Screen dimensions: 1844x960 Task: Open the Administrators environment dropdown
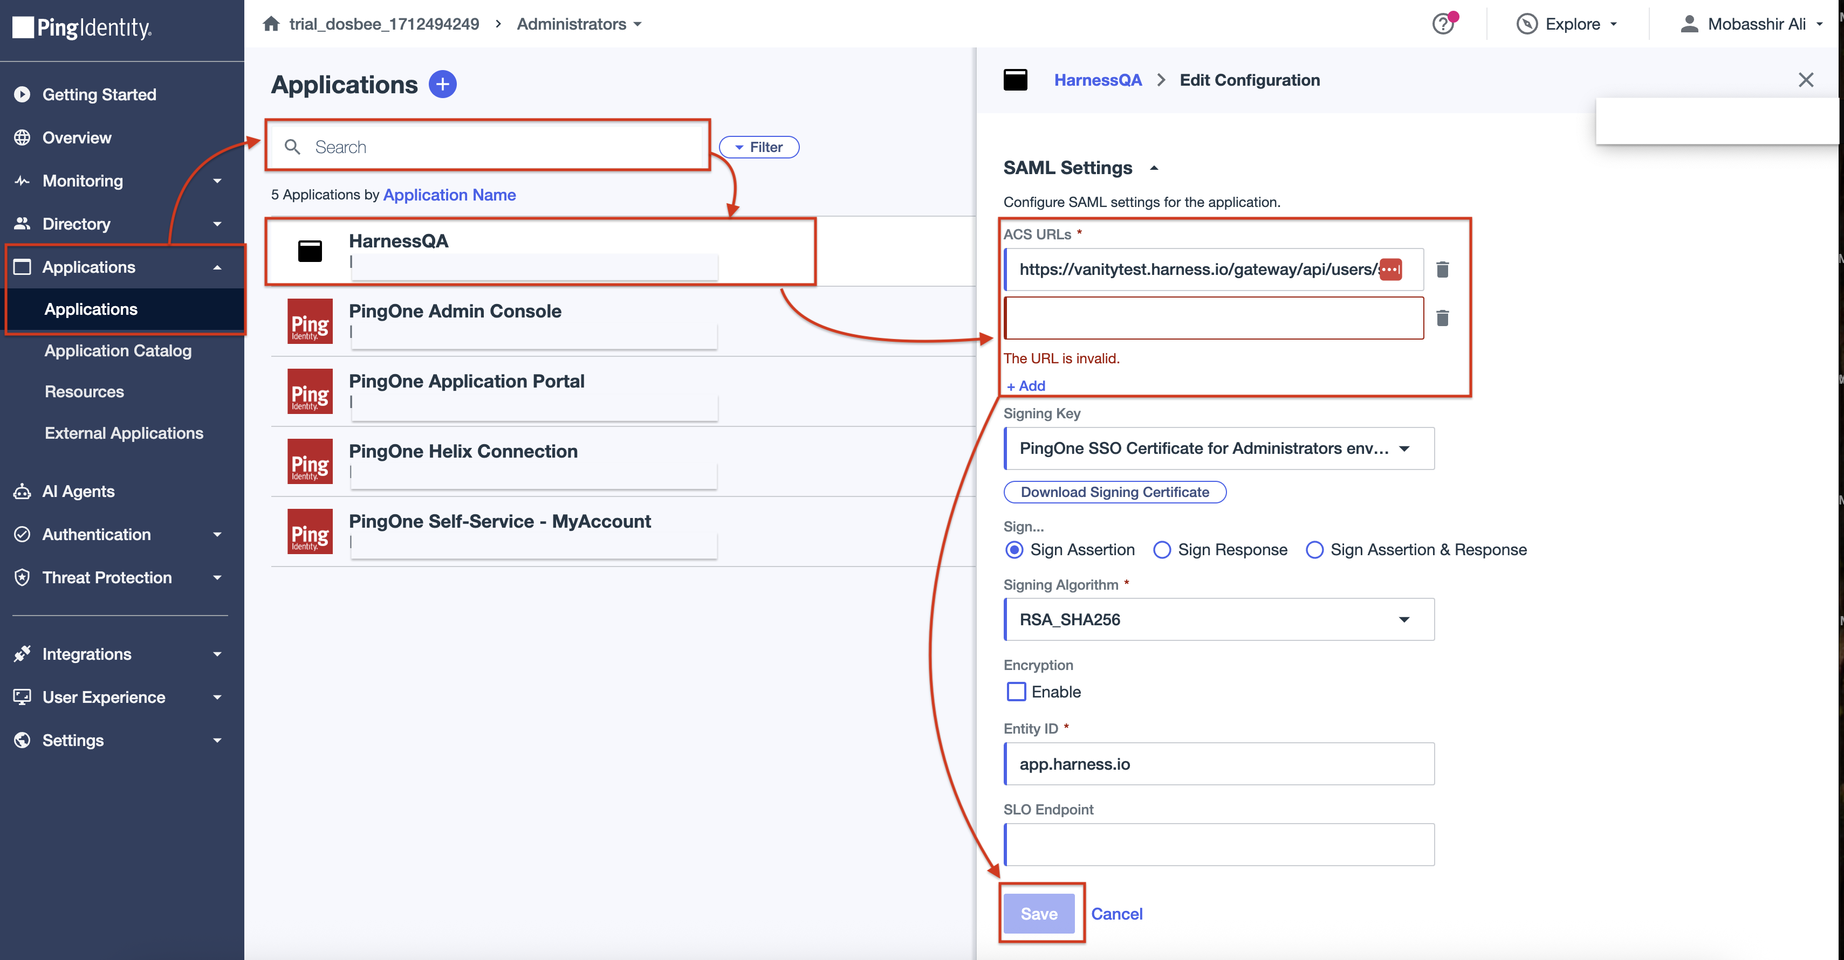[579, 24]
